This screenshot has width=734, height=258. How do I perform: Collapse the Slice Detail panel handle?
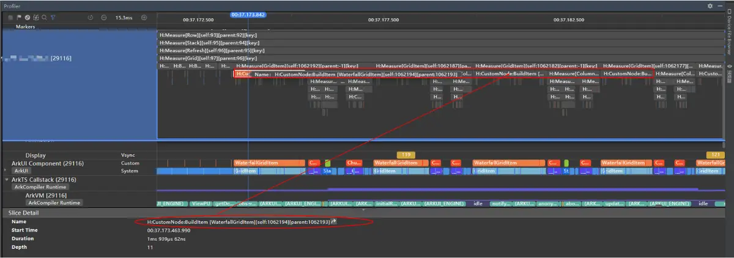[363, 209]
